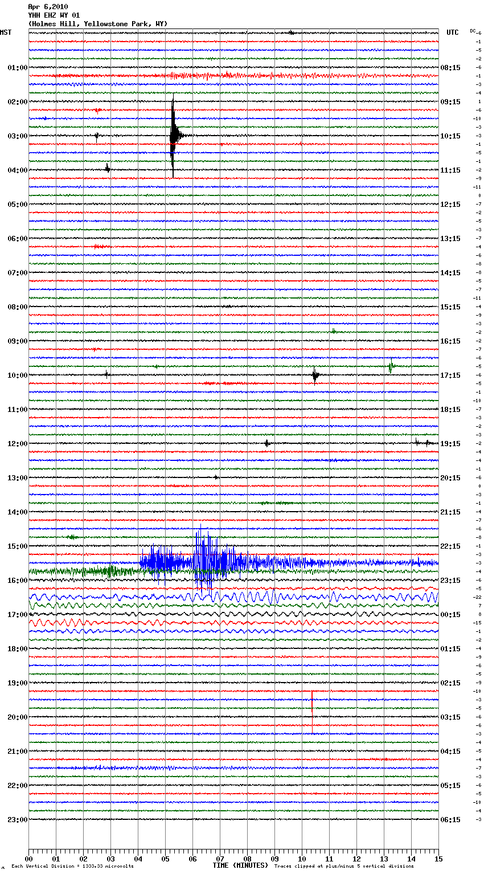The height and width of the screenshot is (874, 484).
Task: Click the minute tick label 13 on x-axis
Action: tap(384, 859)
